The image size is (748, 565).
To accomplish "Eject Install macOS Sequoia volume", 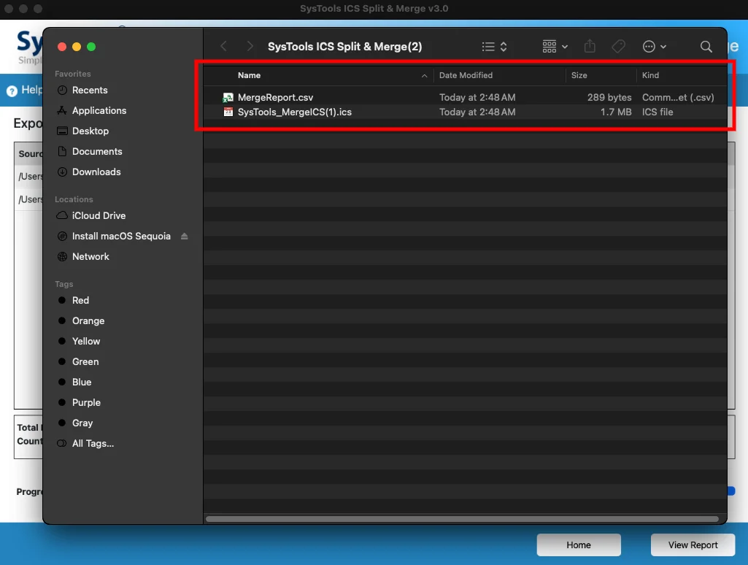I will click(184, 237).
